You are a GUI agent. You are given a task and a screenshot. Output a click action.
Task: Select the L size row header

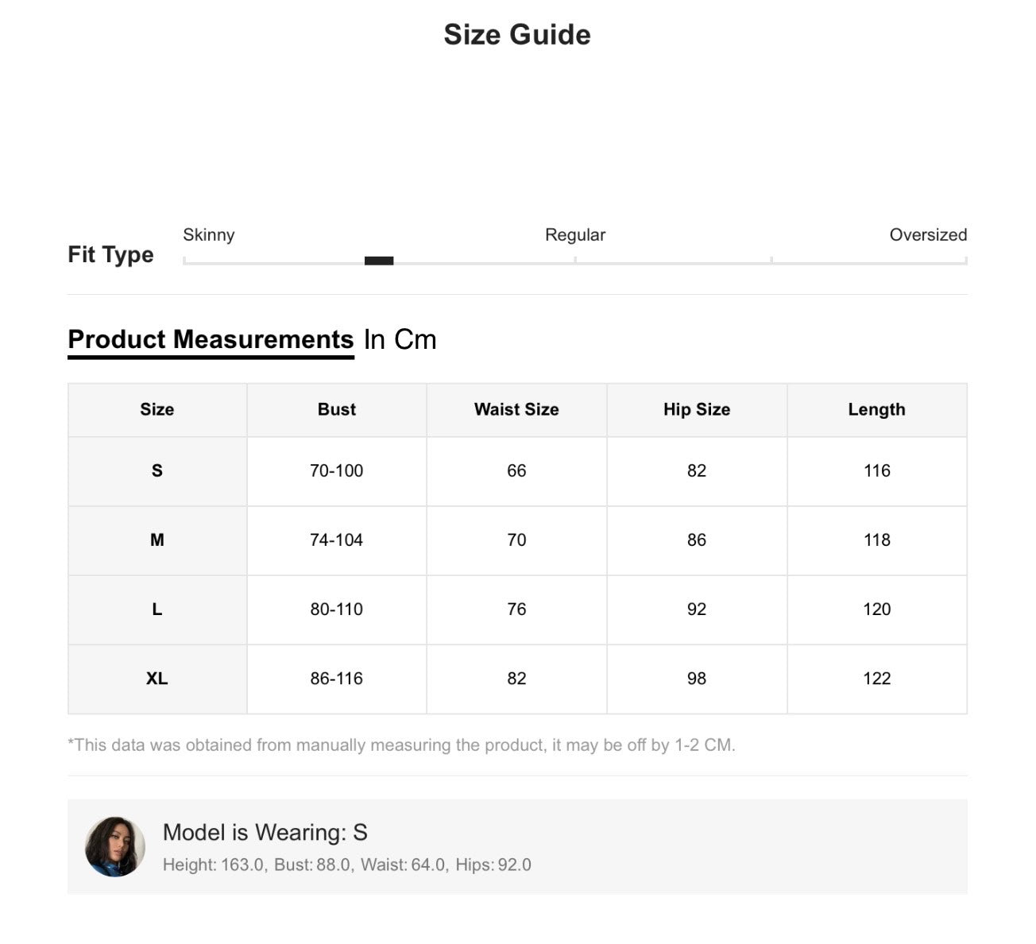click(157, 609)
